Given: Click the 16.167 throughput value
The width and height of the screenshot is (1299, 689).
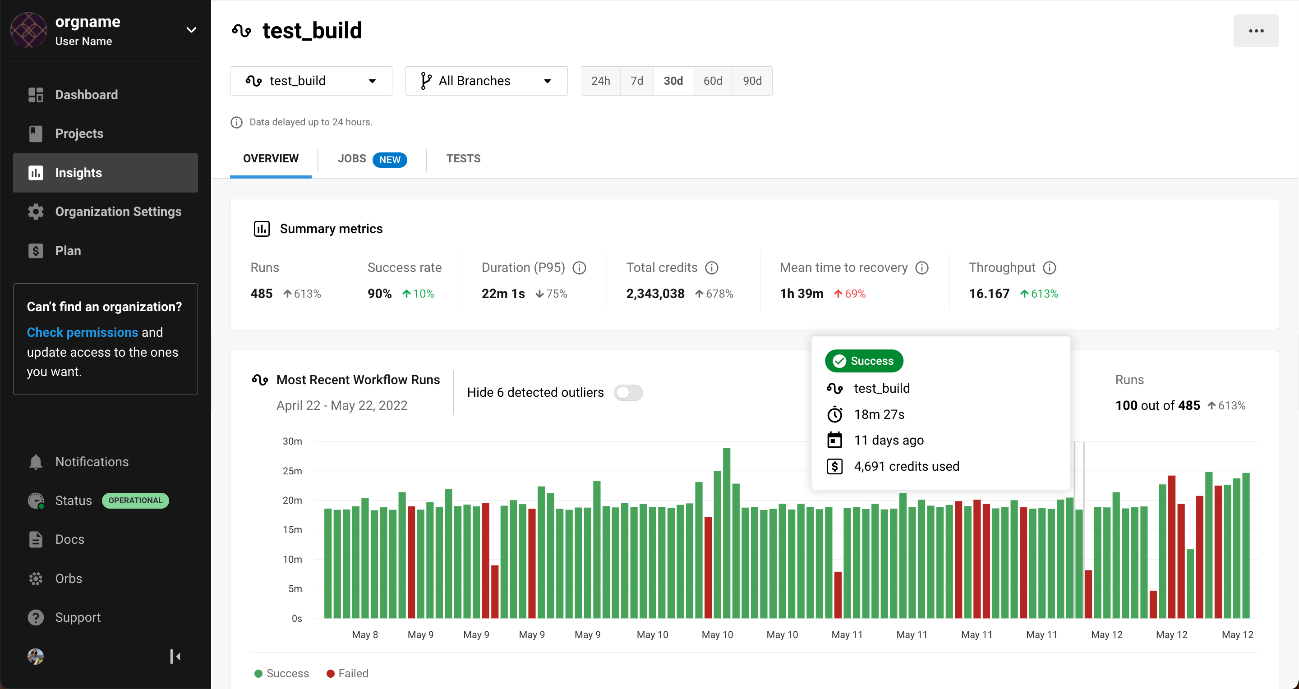Looking at the screenshot, I should 990,294.
